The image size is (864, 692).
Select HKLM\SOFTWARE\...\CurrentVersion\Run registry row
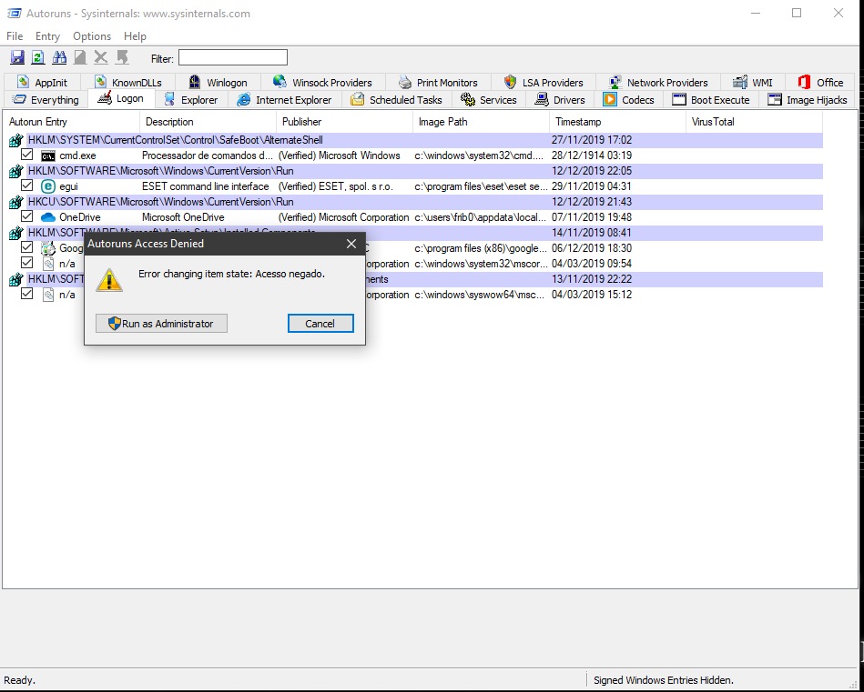415,171
